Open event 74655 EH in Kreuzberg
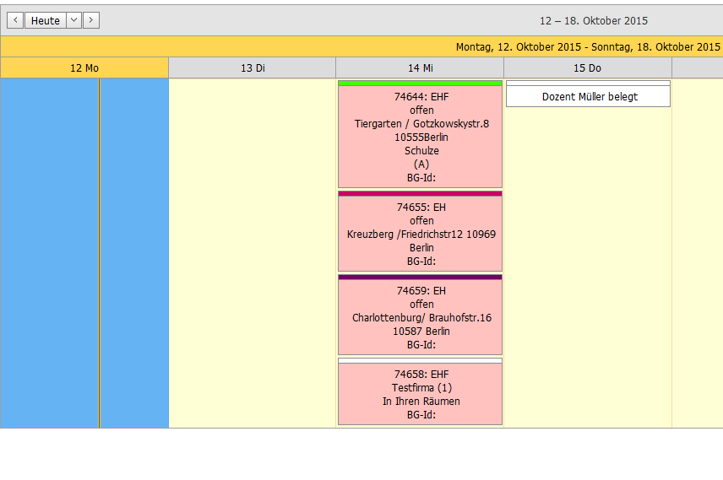 (420, 234)
